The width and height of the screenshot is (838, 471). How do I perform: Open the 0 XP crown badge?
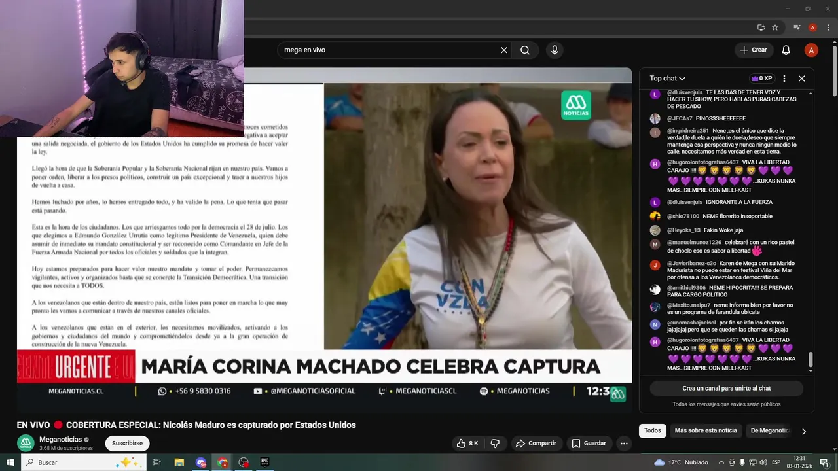pos(762,78)
